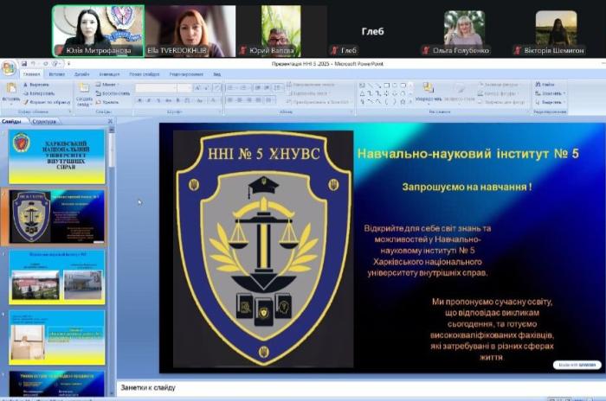Switch to the Структура pane tab
The height and width of the screenshot is (401, 606).
tap(44, 121)
